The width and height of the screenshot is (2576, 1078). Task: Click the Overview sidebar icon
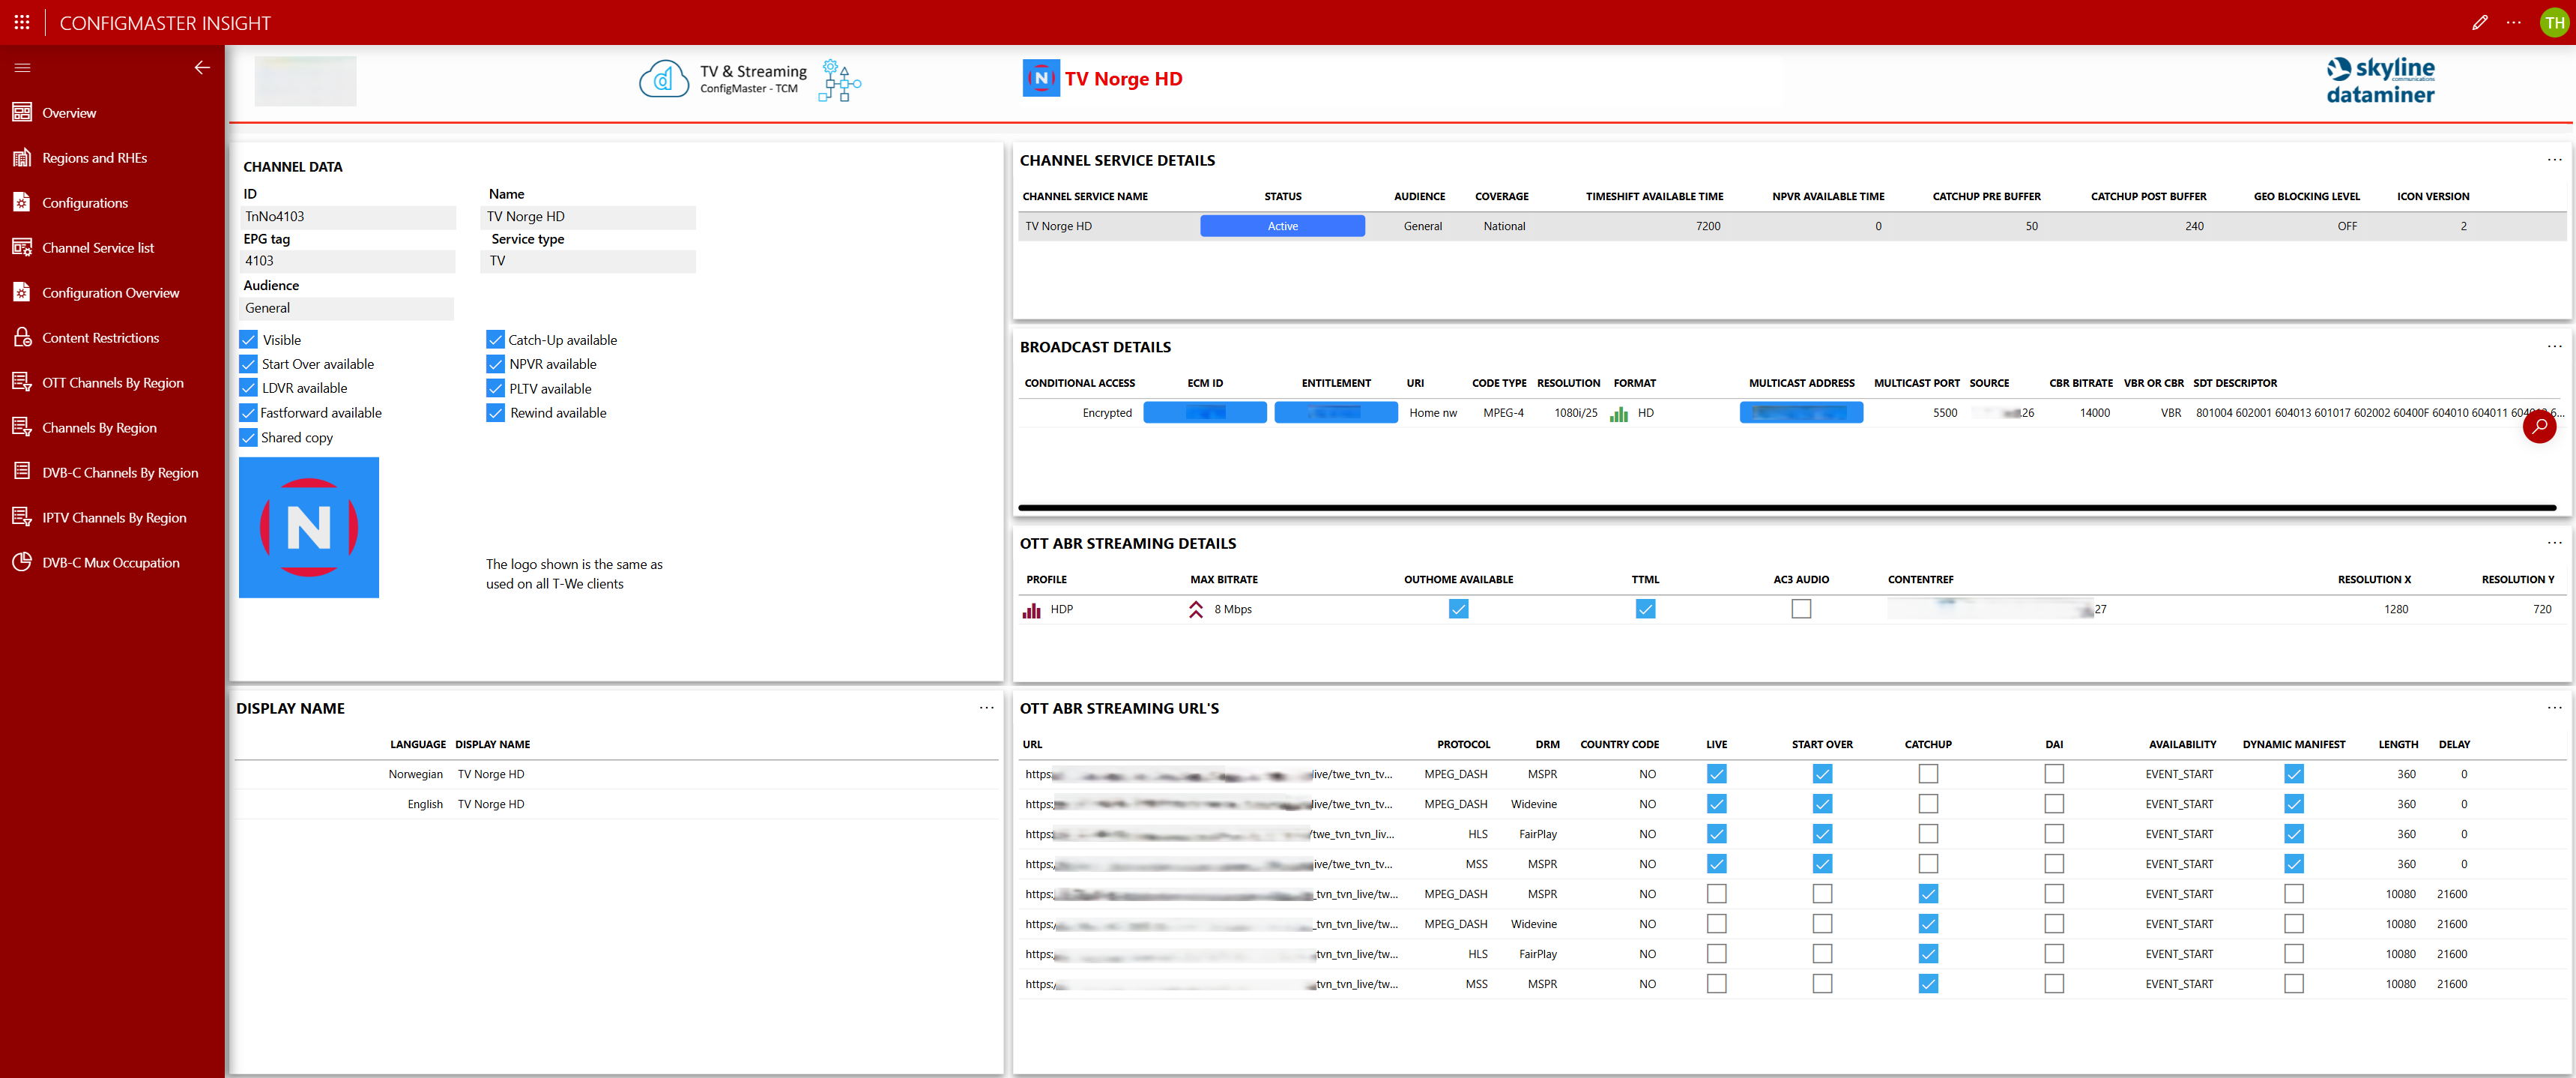22,112
